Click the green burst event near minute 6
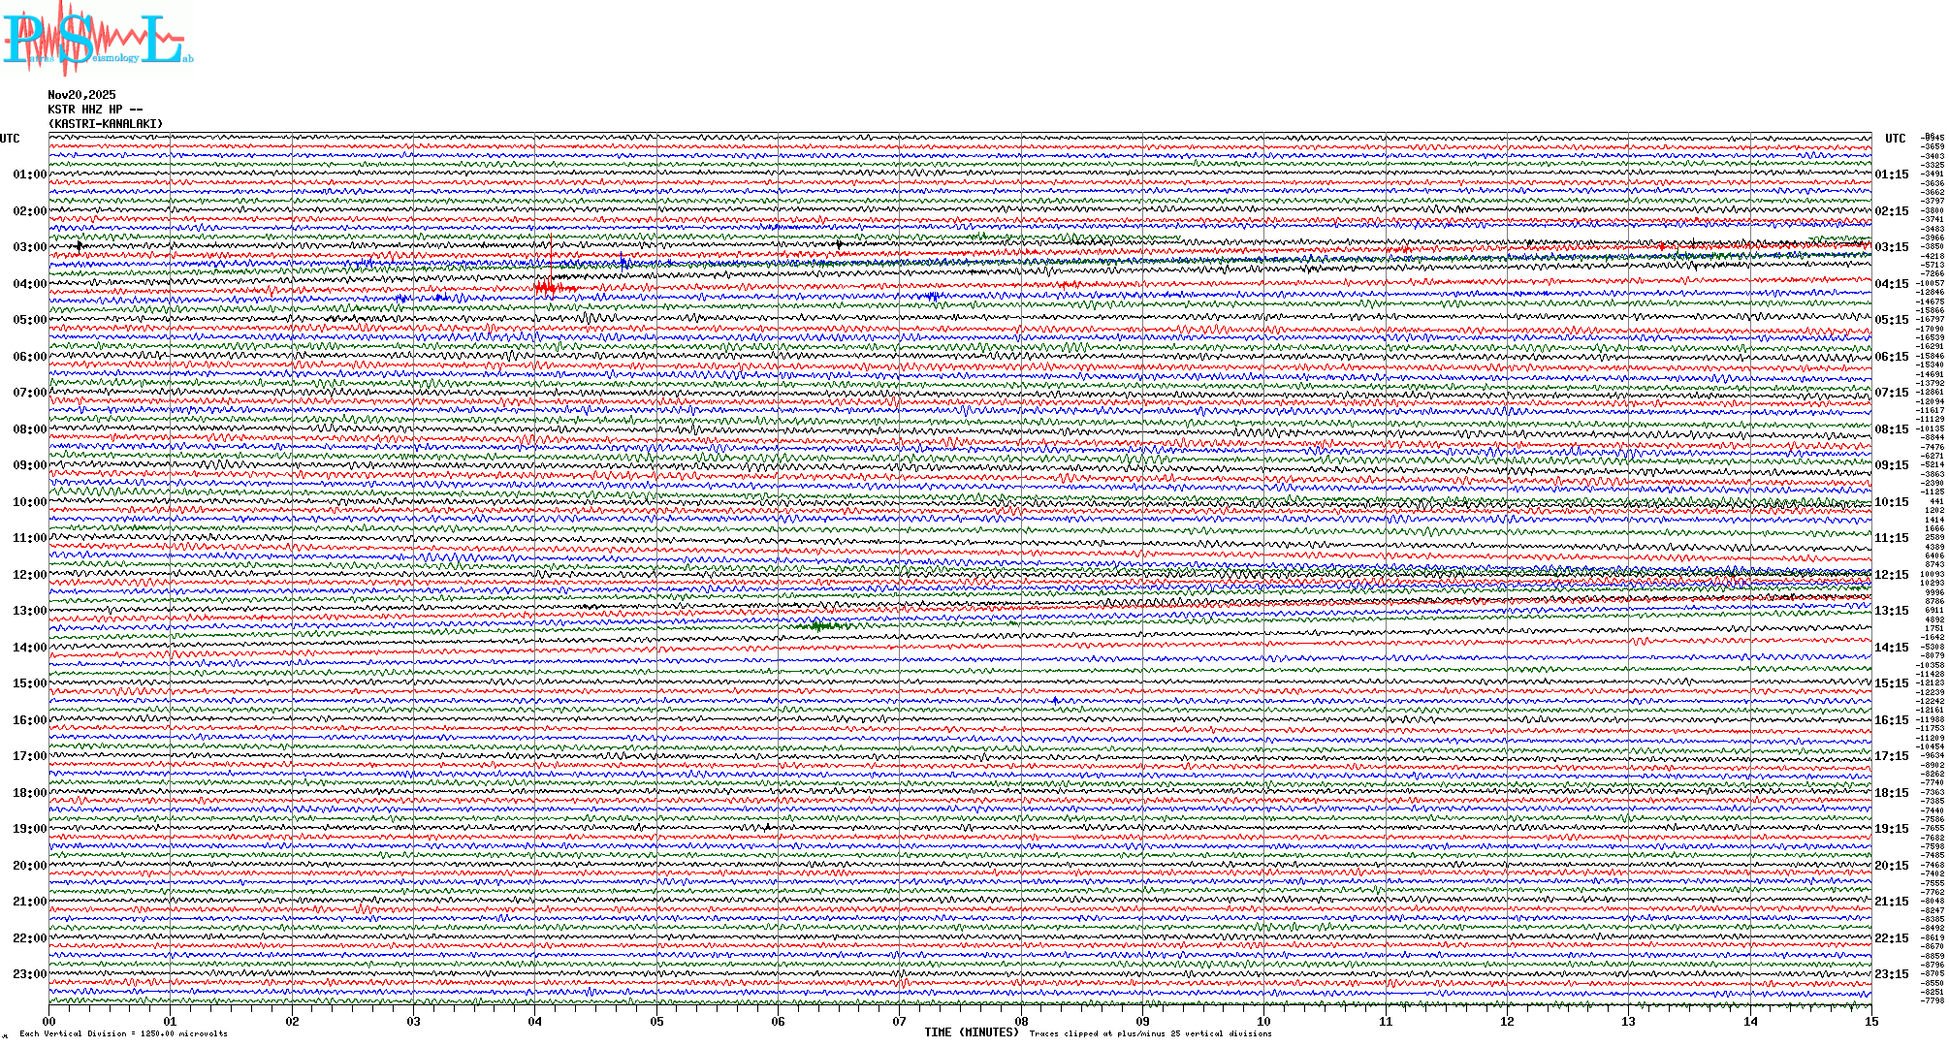This screenshot has height=1047, width=1949. click(820, 626)
